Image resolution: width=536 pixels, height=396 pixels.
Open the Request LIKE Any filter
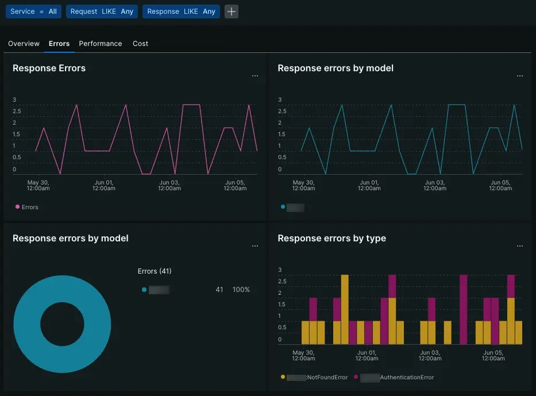point(102,11)
